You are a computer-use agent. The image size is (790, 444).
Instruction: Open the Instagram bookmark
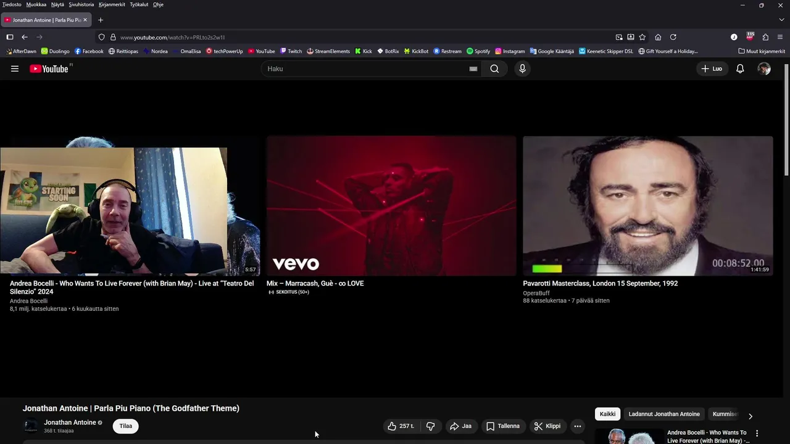pyautogui.click(x=510, y=51)
